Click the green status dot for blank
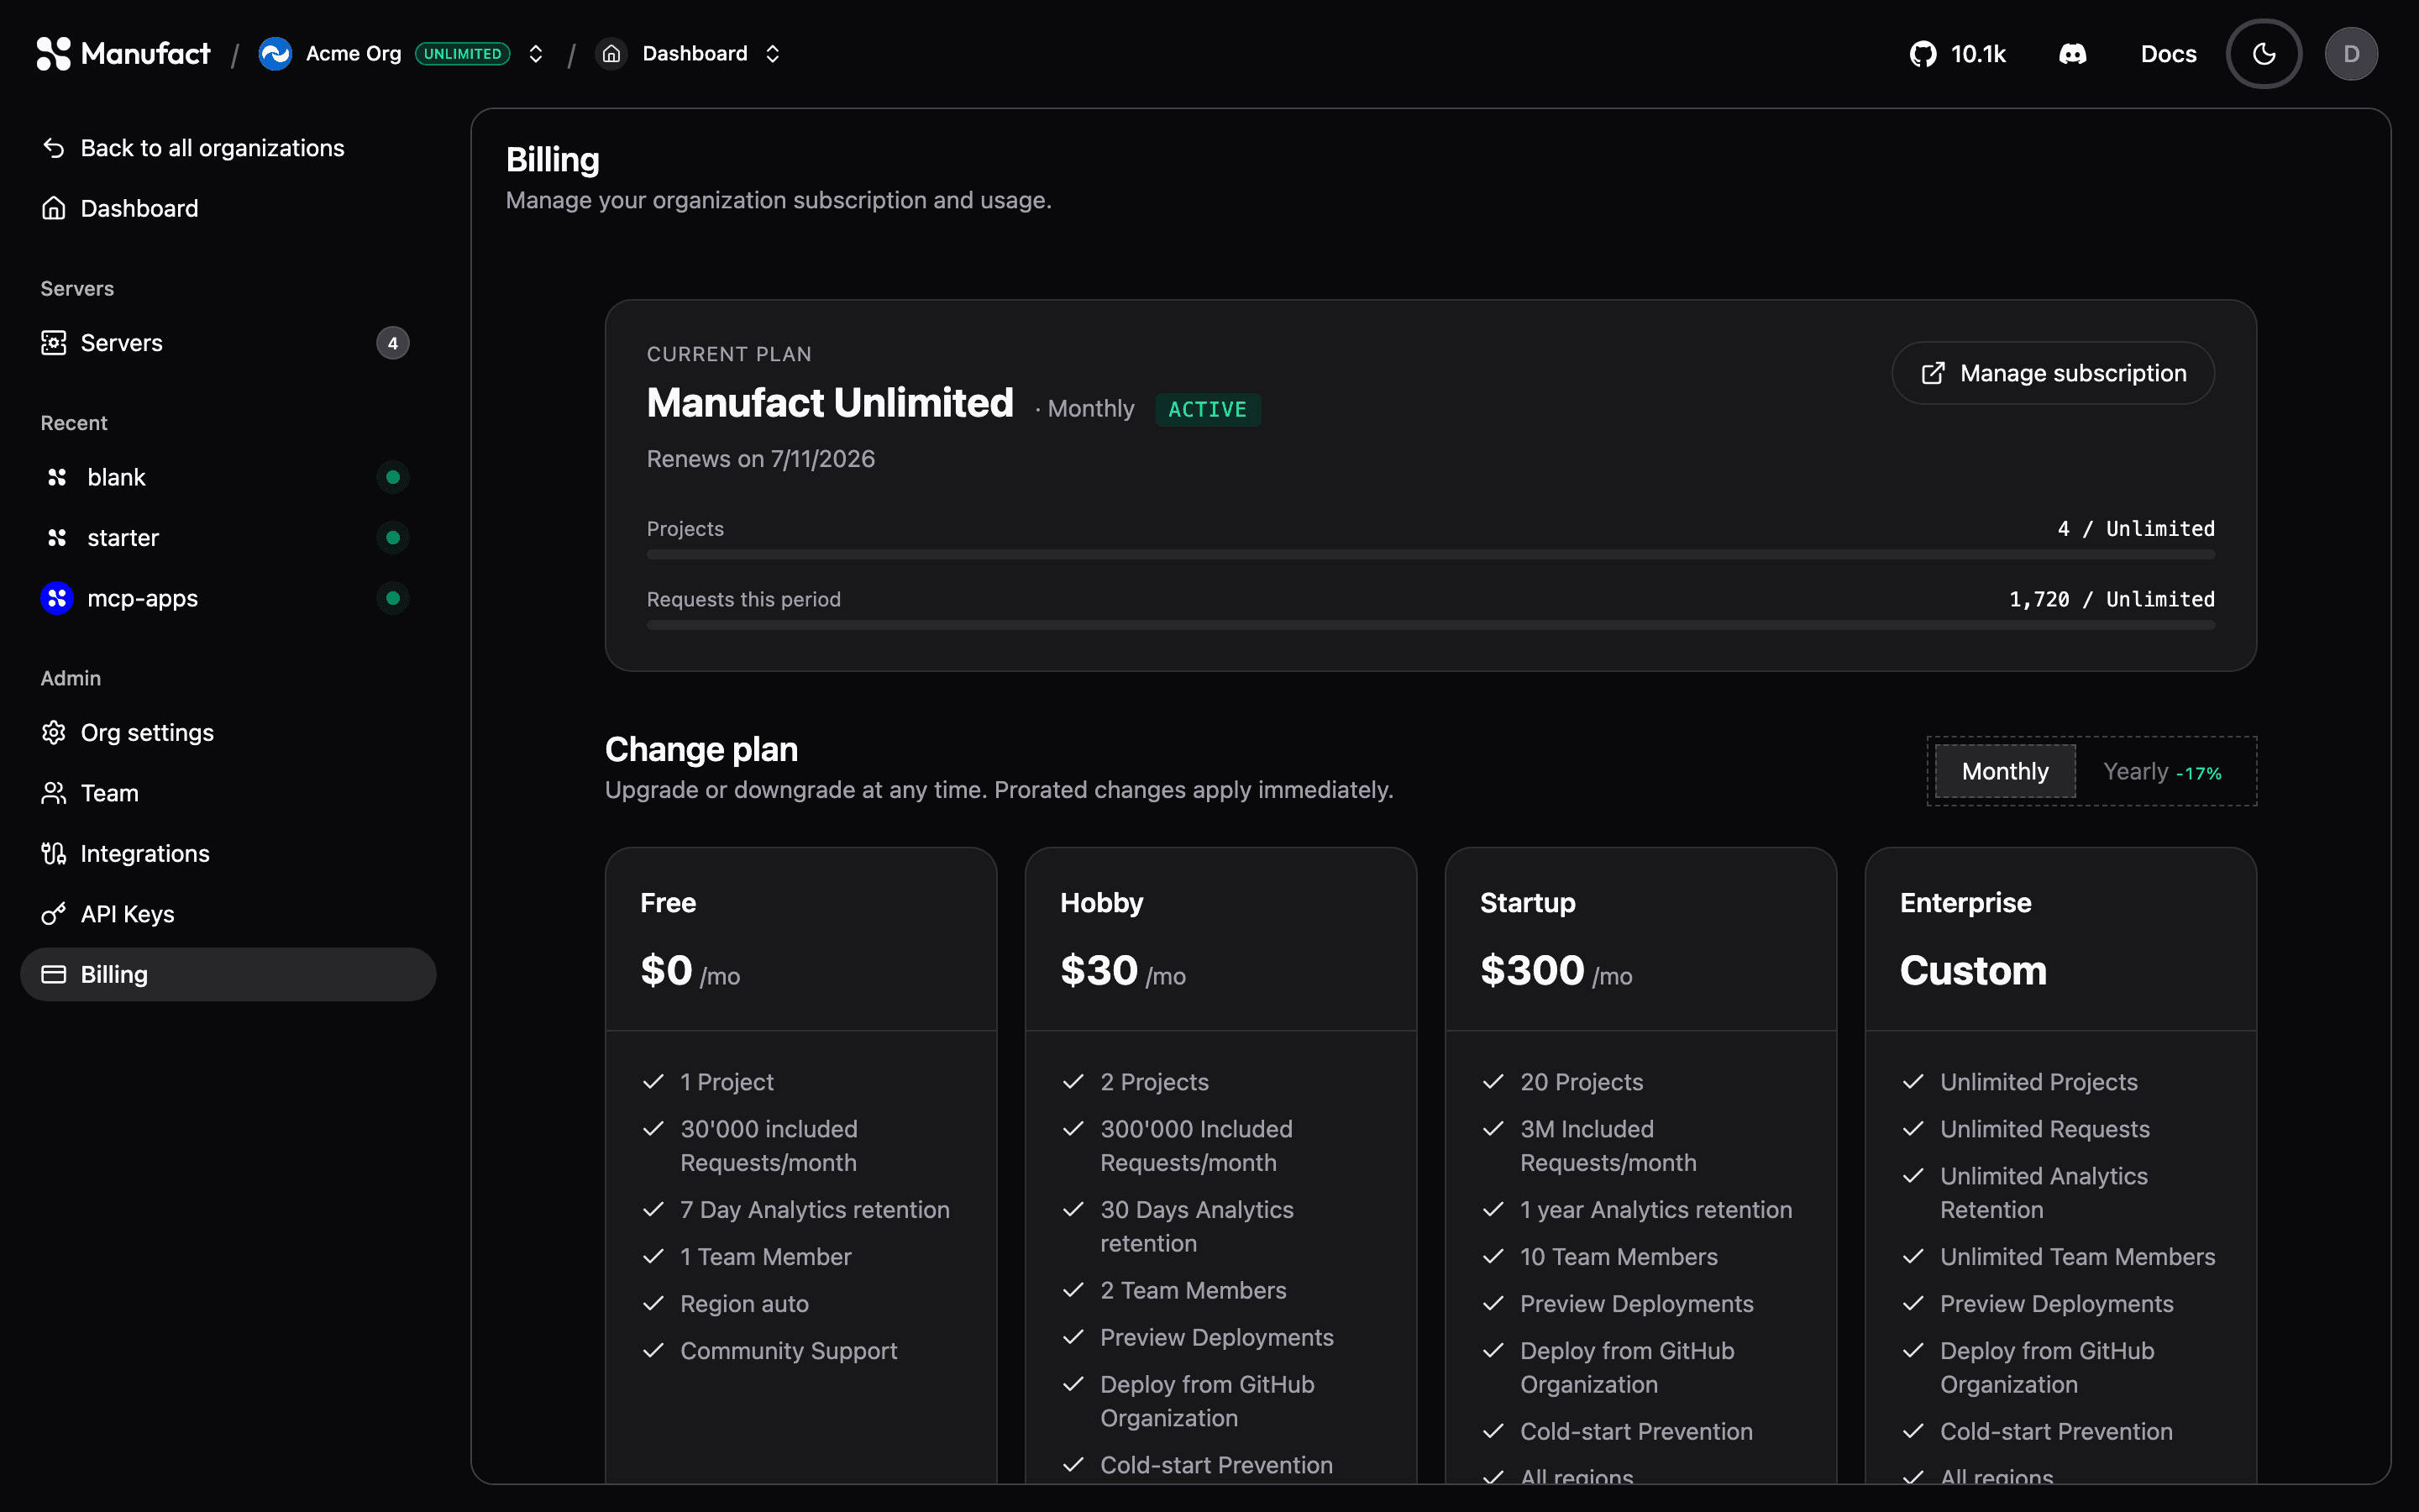Screen dimensions: 2419x1512 click(393, 477)
